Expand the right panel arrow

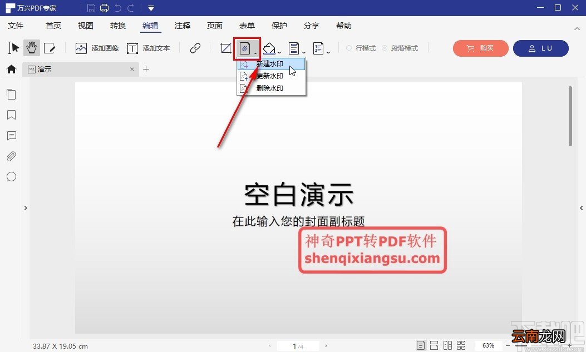581,208
